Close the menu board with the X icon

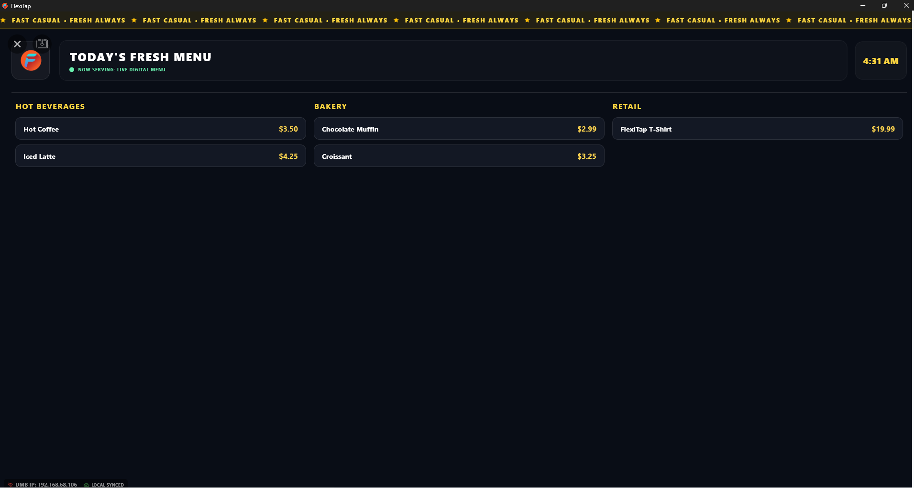pos(17,44)
